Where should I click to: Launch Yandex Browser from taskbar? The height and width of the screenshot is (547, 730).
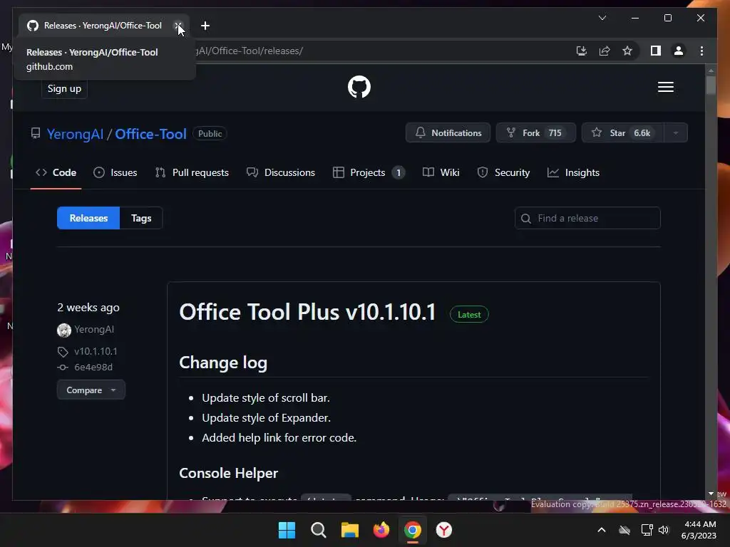pos(443,530)
